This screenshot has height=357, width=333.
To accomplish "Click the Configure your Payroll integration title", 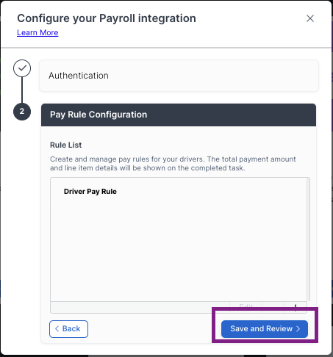I will [x=107, y=18].
